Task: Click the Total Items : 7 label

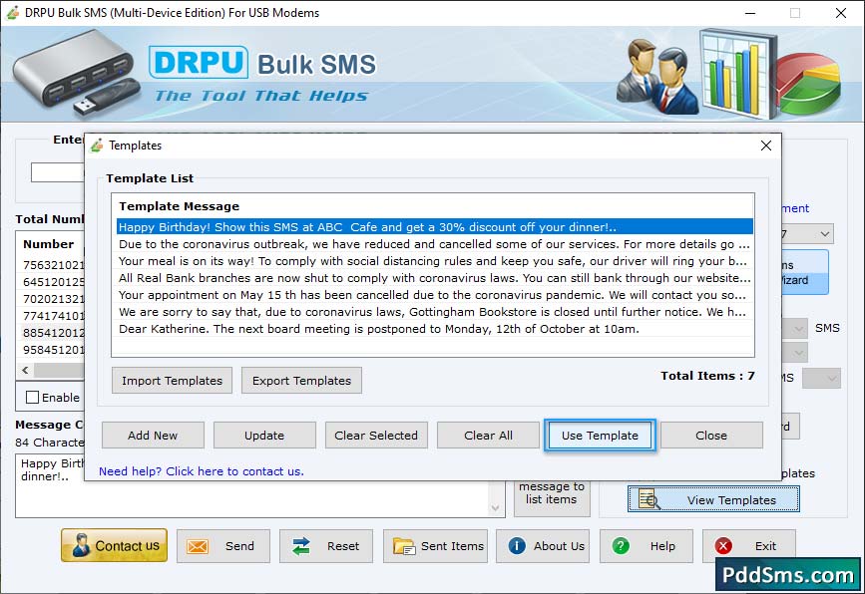Action: [x=707, y=376]
